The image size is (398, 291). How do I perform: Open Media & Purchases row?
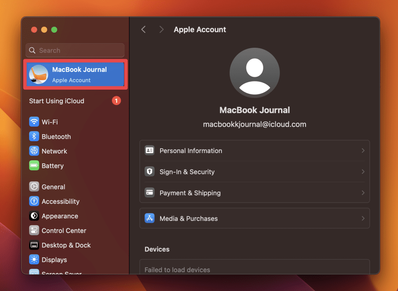pos(254,219)
